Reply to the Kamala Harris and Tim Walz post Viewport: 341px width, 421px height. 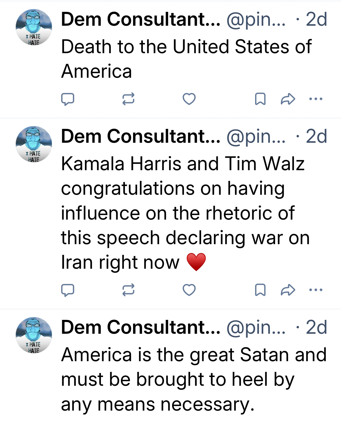pos(68,290)
